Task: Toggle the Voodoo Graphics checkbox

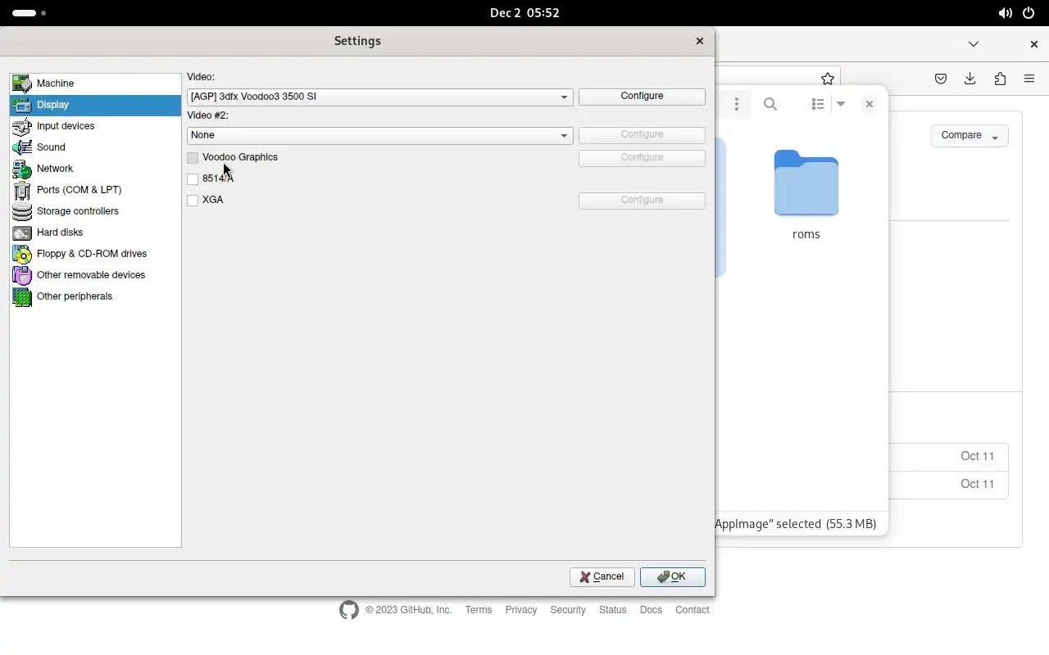Action: pyautogui.click(x=193, y=157)
